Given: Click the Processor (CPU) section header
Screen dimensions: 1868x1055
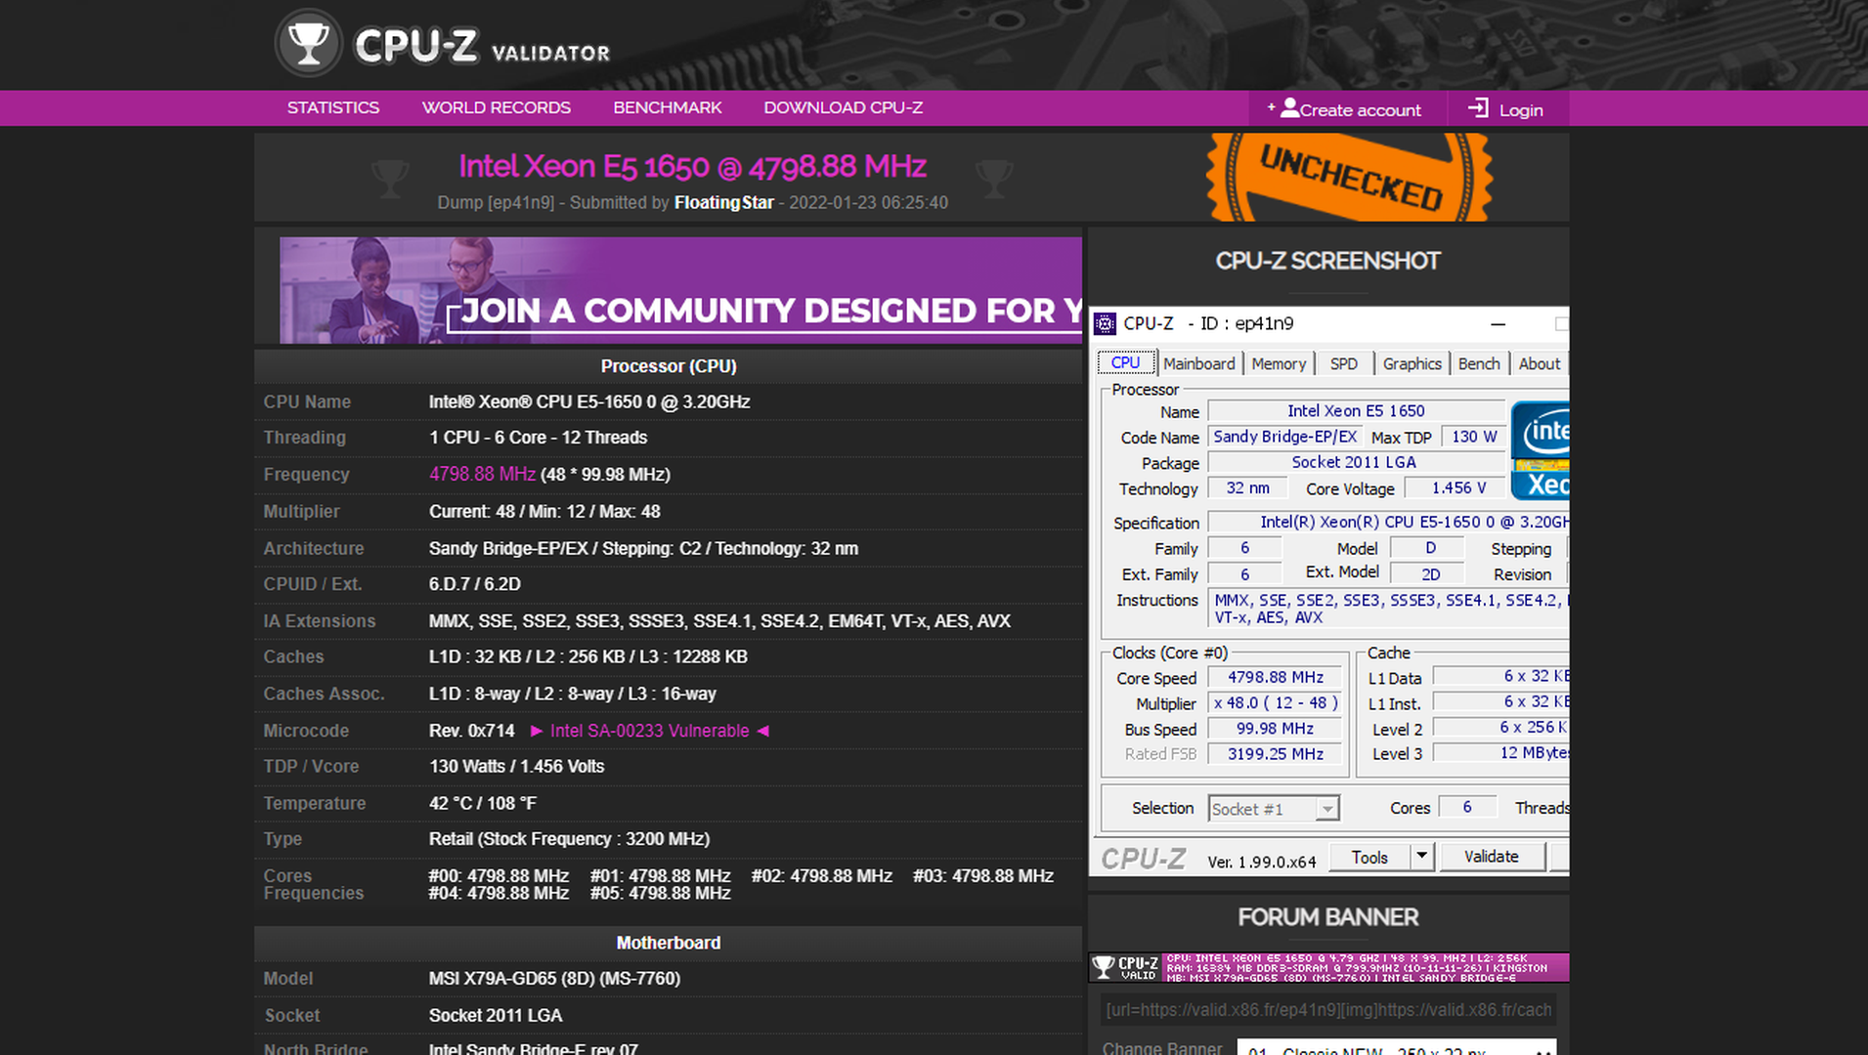Looking at the screenshot, I should point(669,366).
